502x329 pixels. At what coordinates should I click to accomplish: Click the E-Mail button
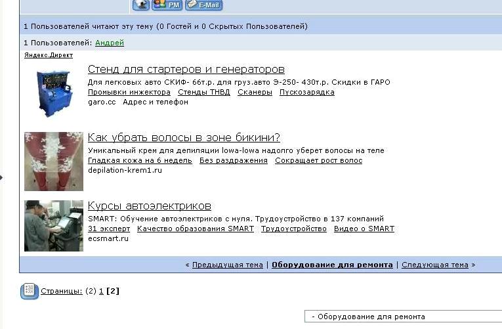click(203, 5)
